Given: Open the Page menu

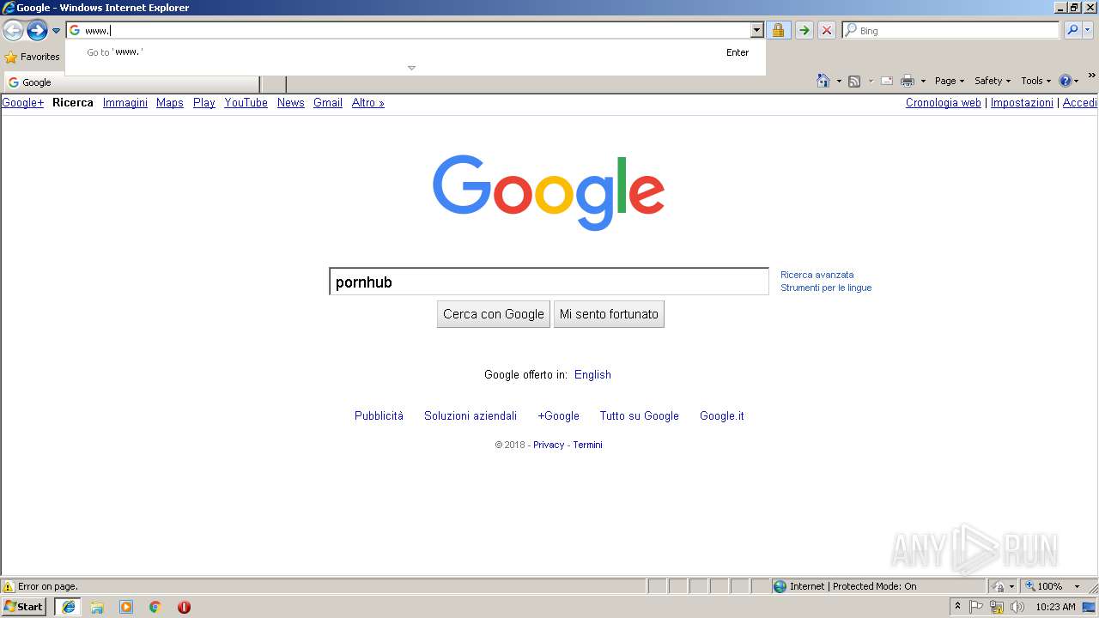Looking at the screenshot, I should click(950, 81).
